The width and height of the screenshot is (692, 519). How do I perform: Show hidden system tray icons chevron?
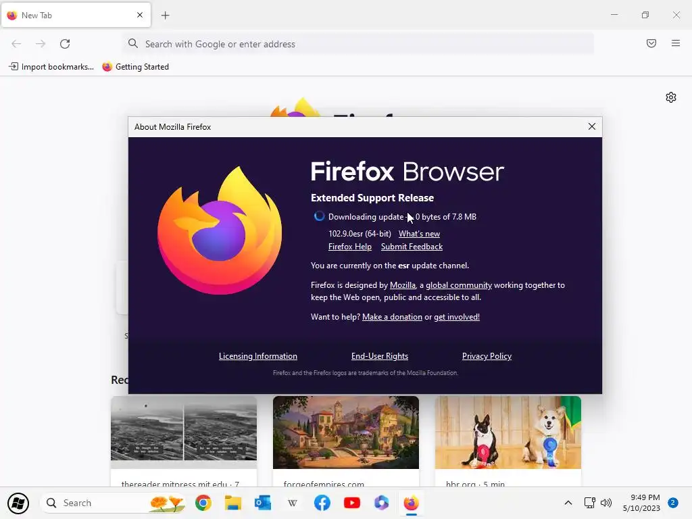coord(568,503)
